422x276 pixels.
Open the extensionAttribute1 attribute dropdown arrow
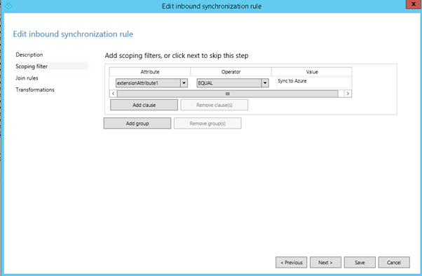coord(184,83)
